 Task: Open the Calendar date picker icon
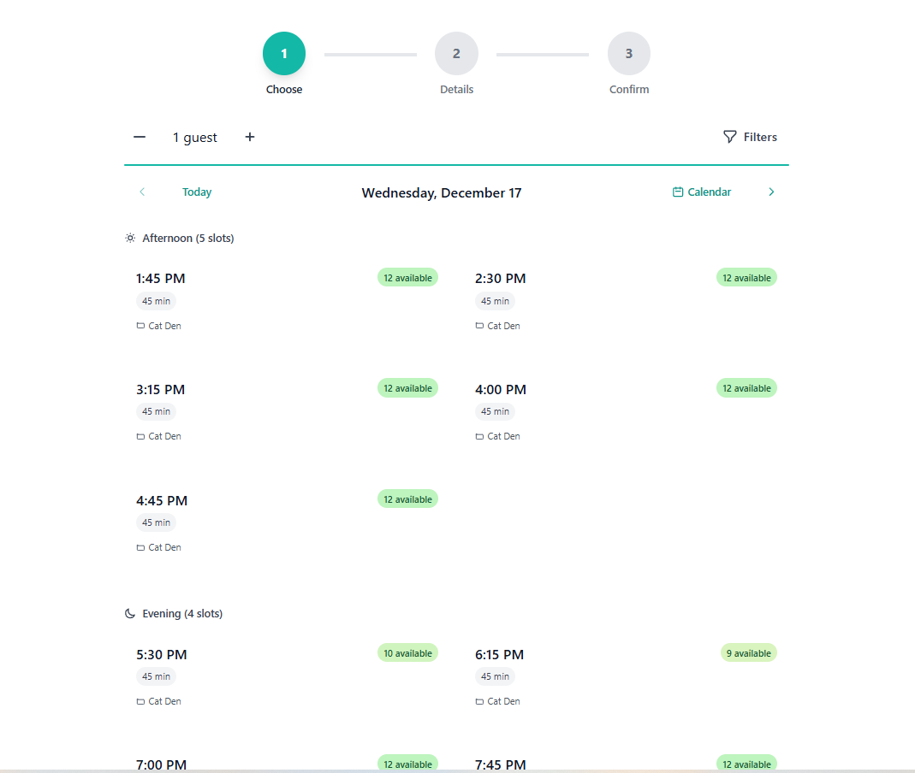click(677, 192)
